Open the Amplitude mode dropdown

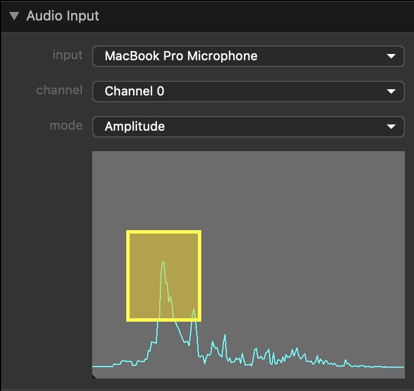(x=239, y=126)
